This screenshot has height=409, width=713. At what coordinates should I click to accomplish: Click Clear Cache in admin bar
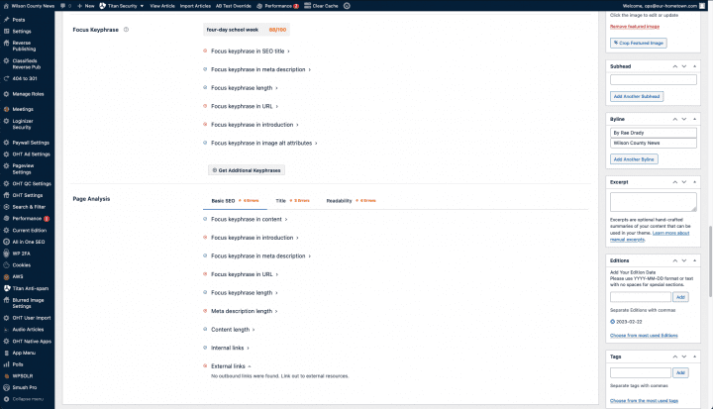tap(321, 6)
